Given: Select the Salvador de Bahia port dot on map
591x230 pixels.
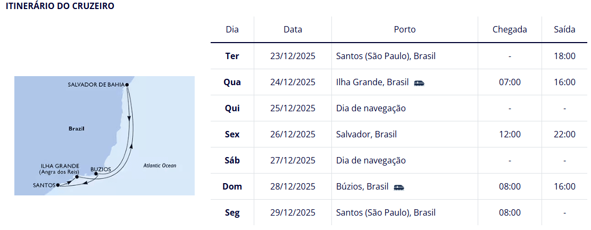Looking at the screenshot, I should (127, 85).
